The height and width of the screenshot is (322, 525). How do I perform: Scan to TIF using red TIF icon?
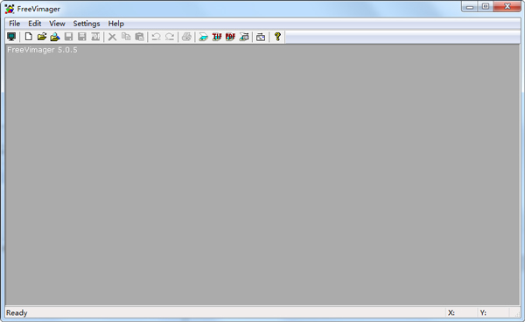click(217, 37)
